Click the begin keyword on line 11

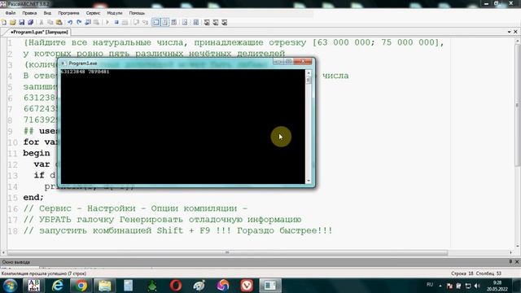tap(37, 153)
